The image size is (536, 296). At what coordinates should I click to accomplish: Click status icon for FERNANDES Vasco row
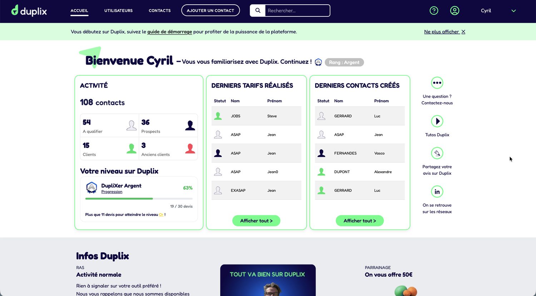tap(321, 153)
